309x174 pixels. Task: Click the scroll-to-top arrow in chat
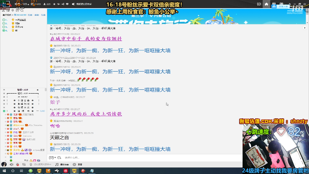coord(305,28)
